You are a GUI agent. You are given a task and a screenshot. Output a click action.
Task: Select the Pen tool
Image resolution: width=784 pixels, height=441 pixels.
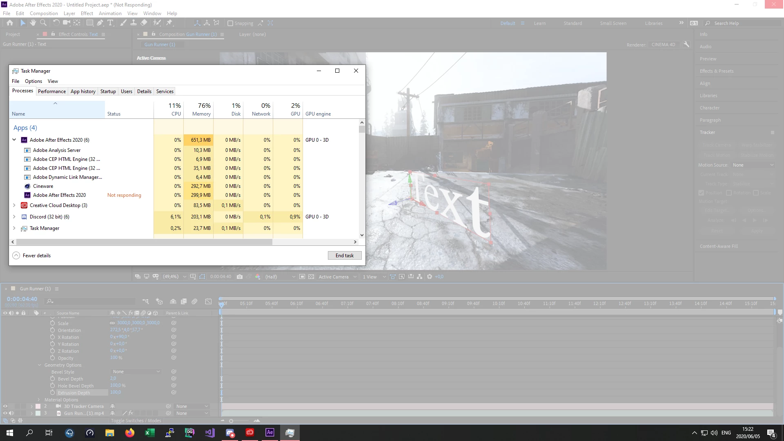coord(100,23)
